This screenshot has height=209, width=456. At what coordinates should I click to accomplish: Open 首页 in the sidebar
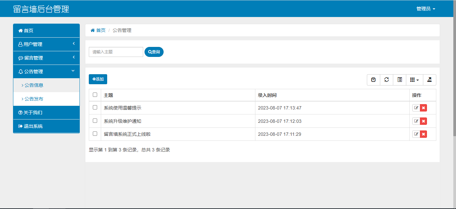[46, 31]
